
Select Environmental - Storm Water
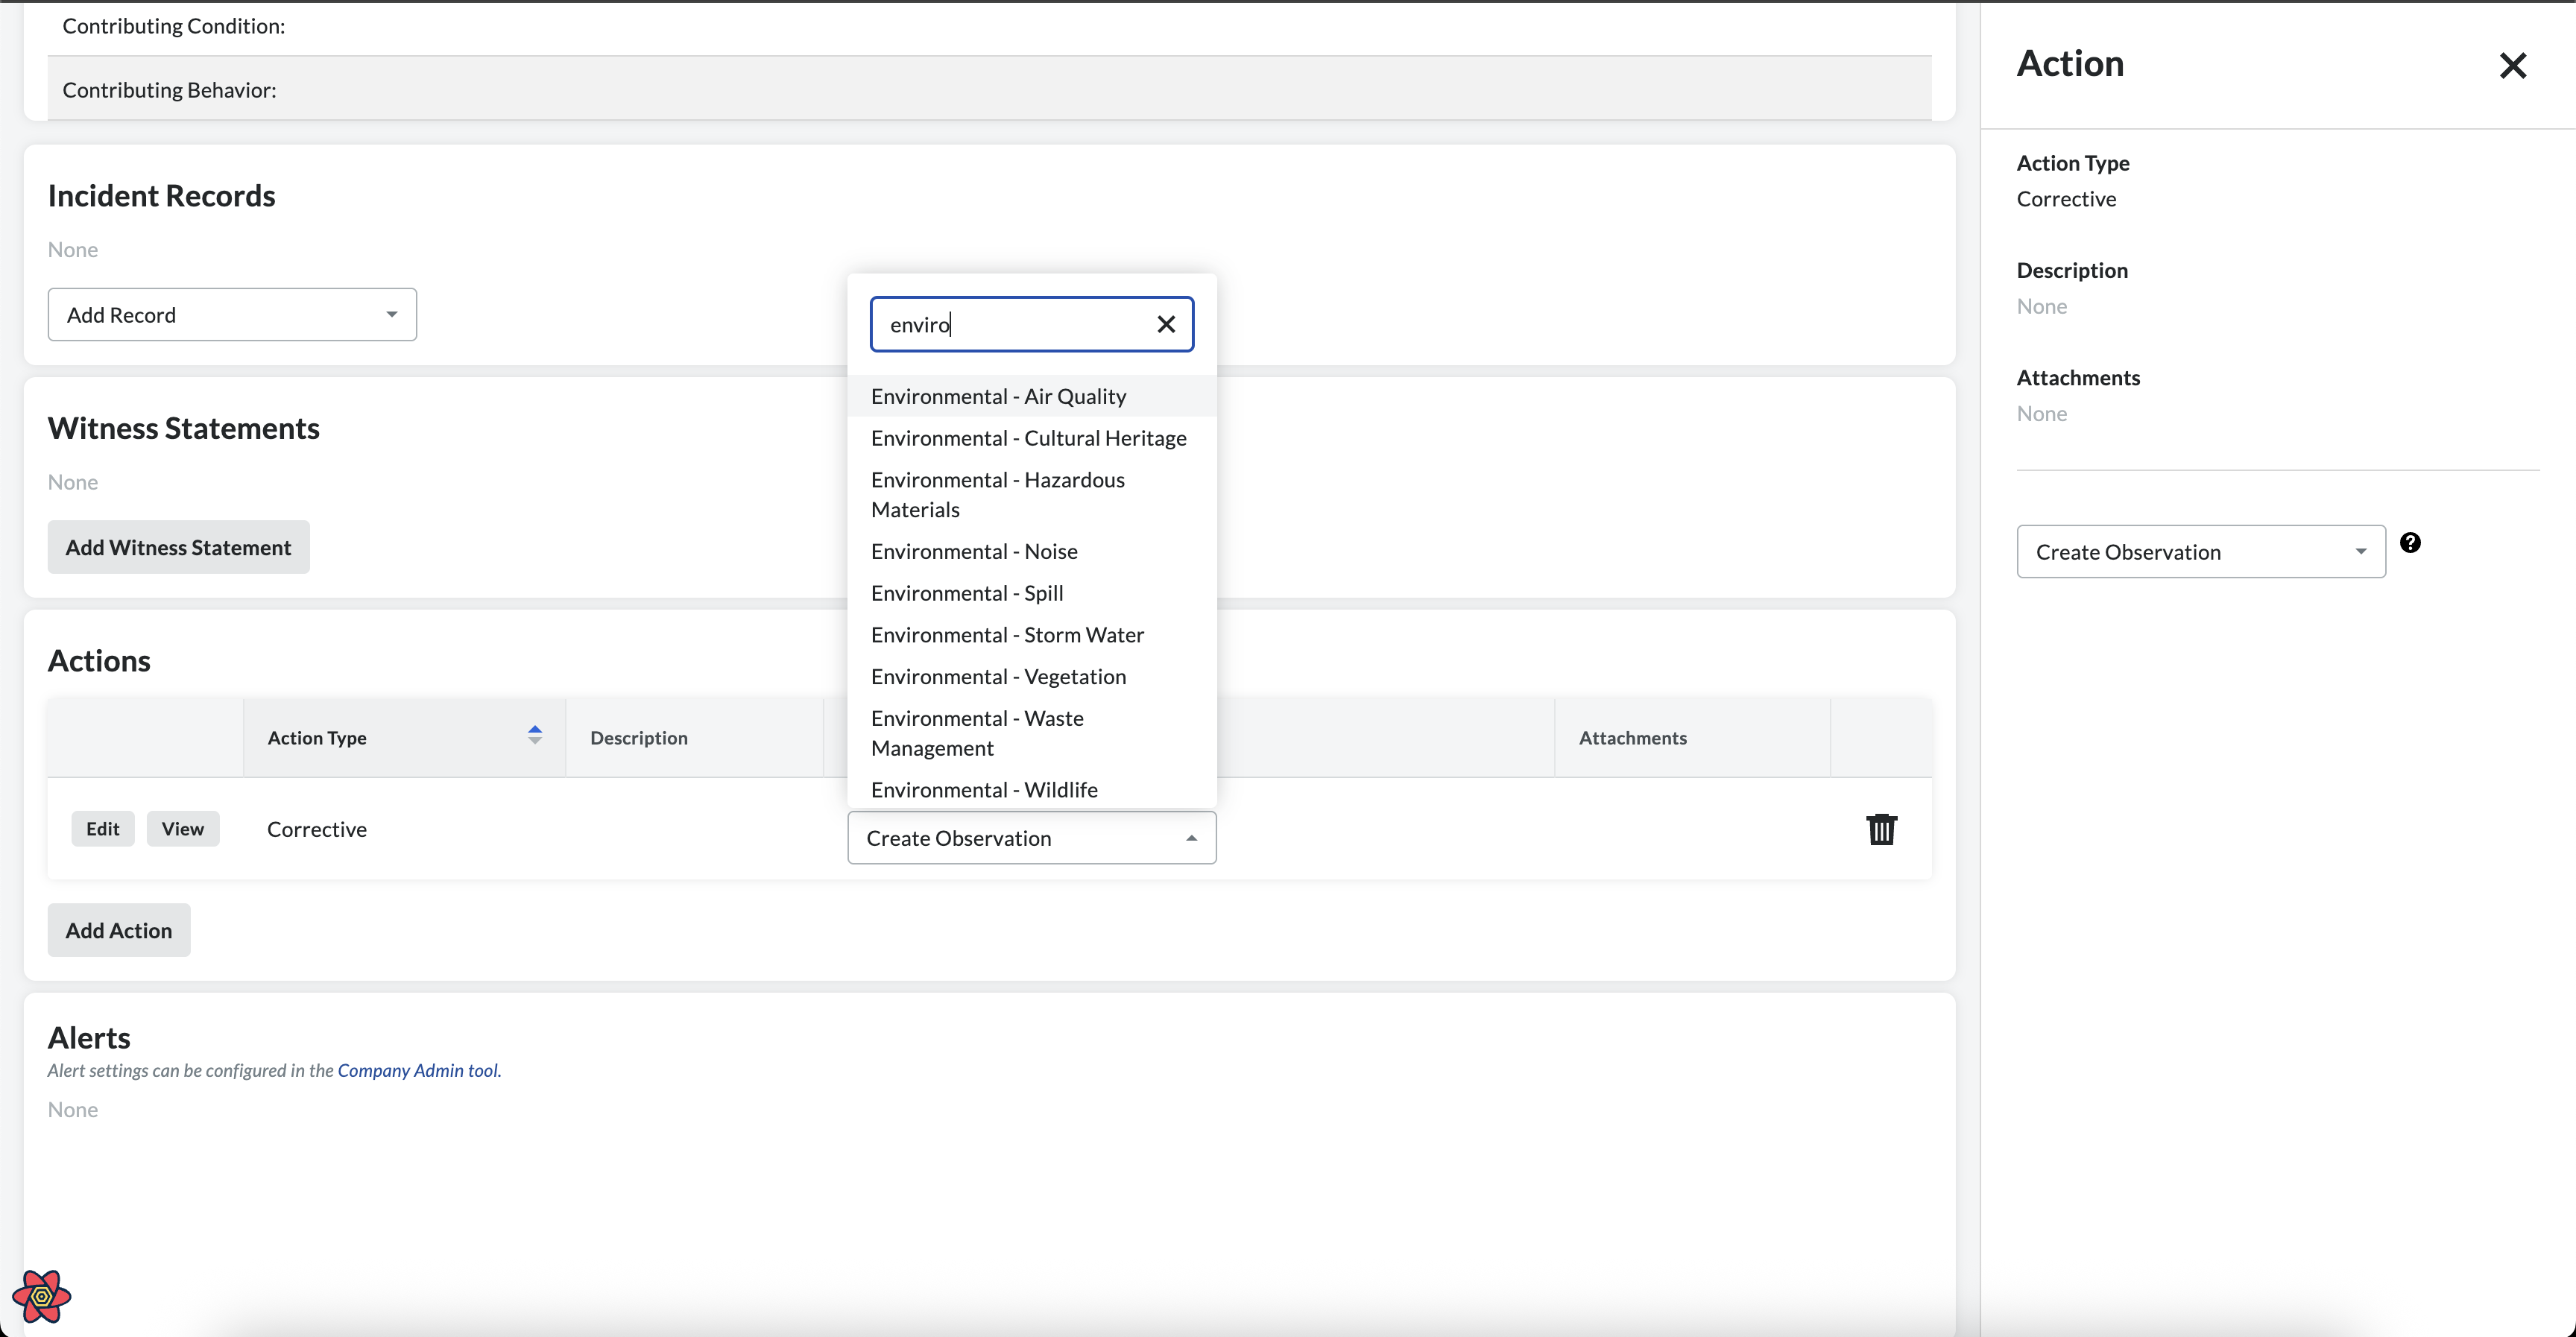click(1006, 635)
